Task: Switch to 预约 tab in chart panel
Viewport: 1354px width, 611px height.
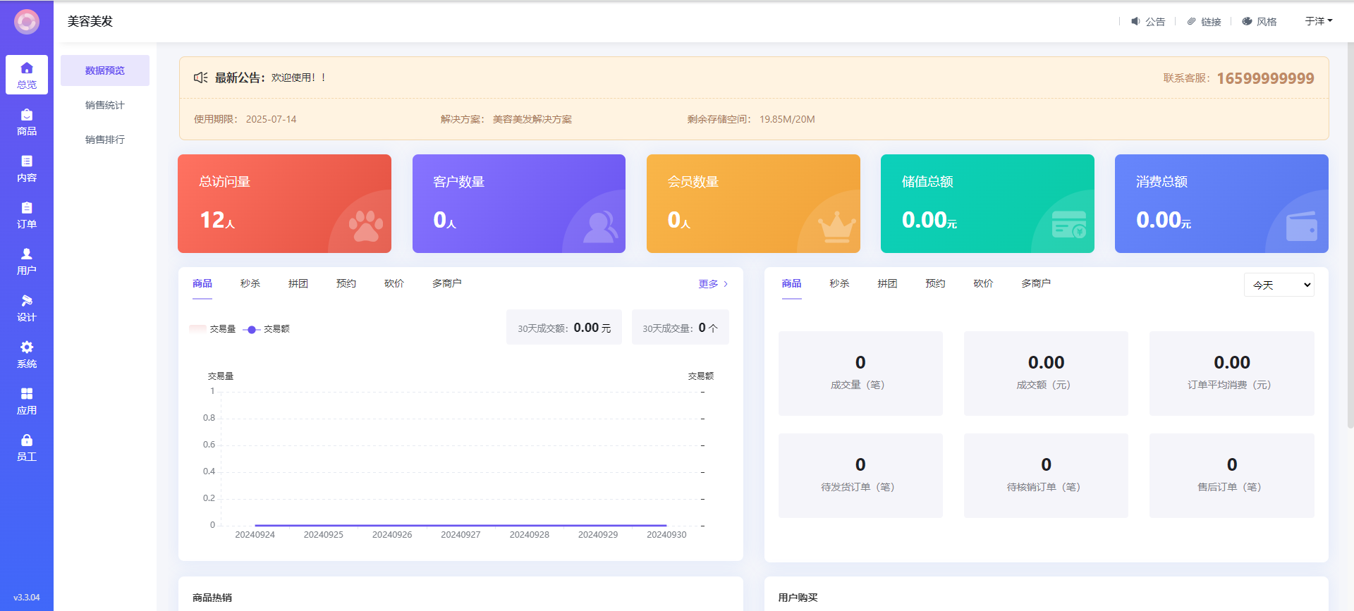Action: (x=346, y=283)
